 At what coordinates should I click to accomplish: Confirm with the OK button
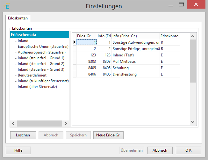click(188, 150)
